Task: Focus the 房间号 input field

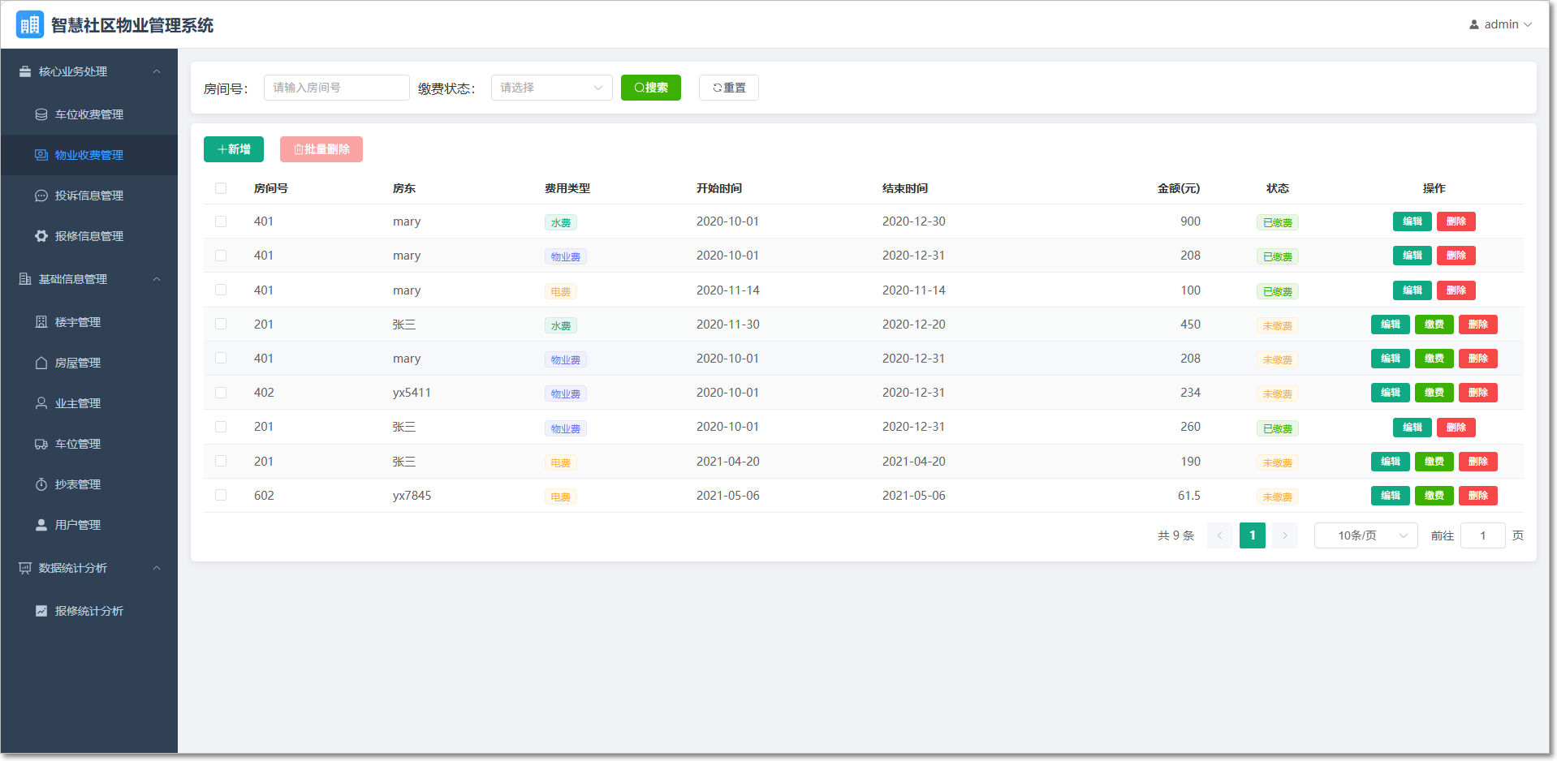Action: pyautogui.click(x=337, y=88)
